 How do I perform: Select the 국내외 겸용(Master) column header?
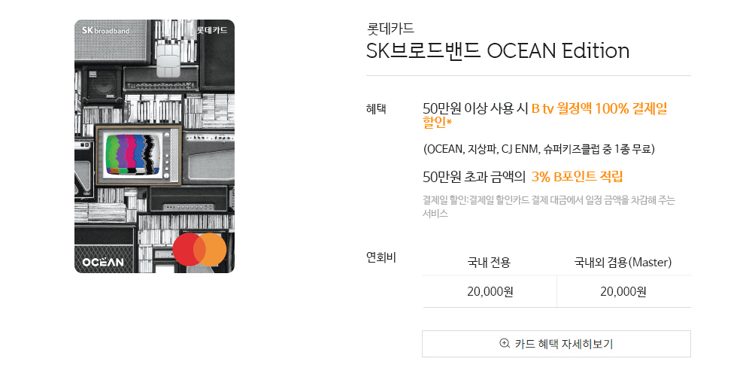623,263
